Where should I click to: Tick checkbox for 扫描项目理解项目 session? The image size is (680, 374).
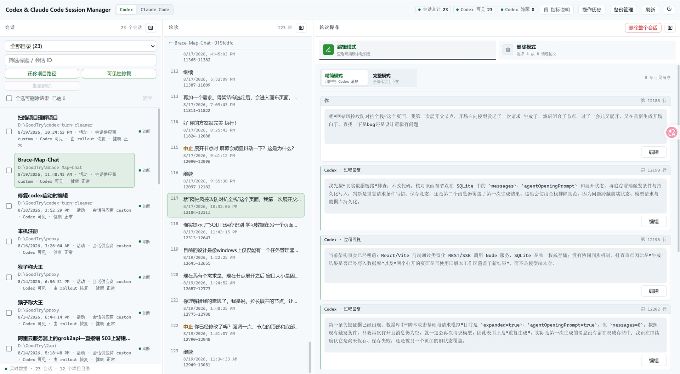tap(9, 132)
